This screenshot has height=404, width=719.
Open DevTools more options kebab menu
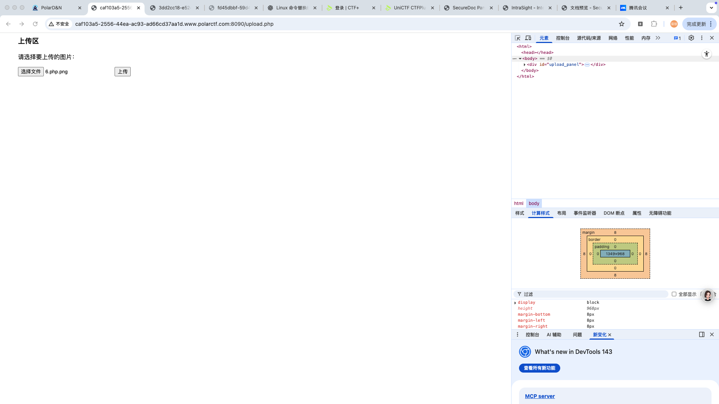(x=702, y=38)
